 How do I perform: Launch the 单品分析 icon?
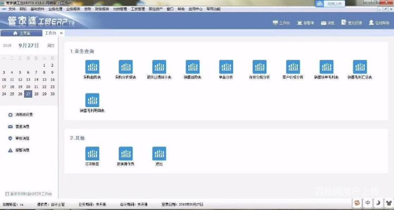pyautogui.click(x=226, y=67)
